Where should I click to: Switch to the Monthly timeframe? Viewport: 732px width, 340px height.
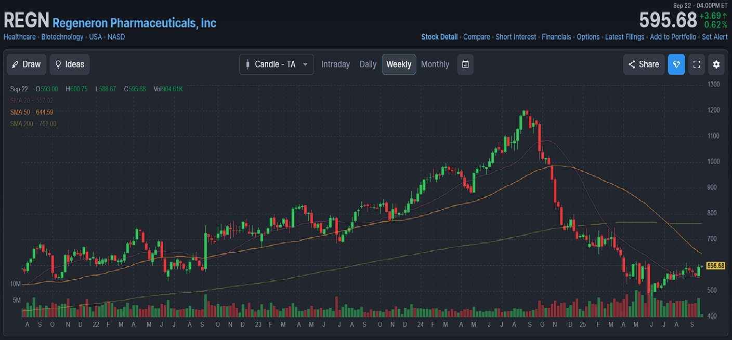pos(435,64)
